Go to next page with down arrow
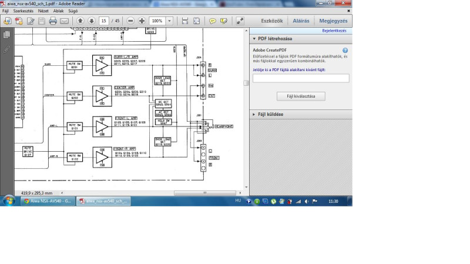This screenshot has height=264, width=470. coord(92,21)
